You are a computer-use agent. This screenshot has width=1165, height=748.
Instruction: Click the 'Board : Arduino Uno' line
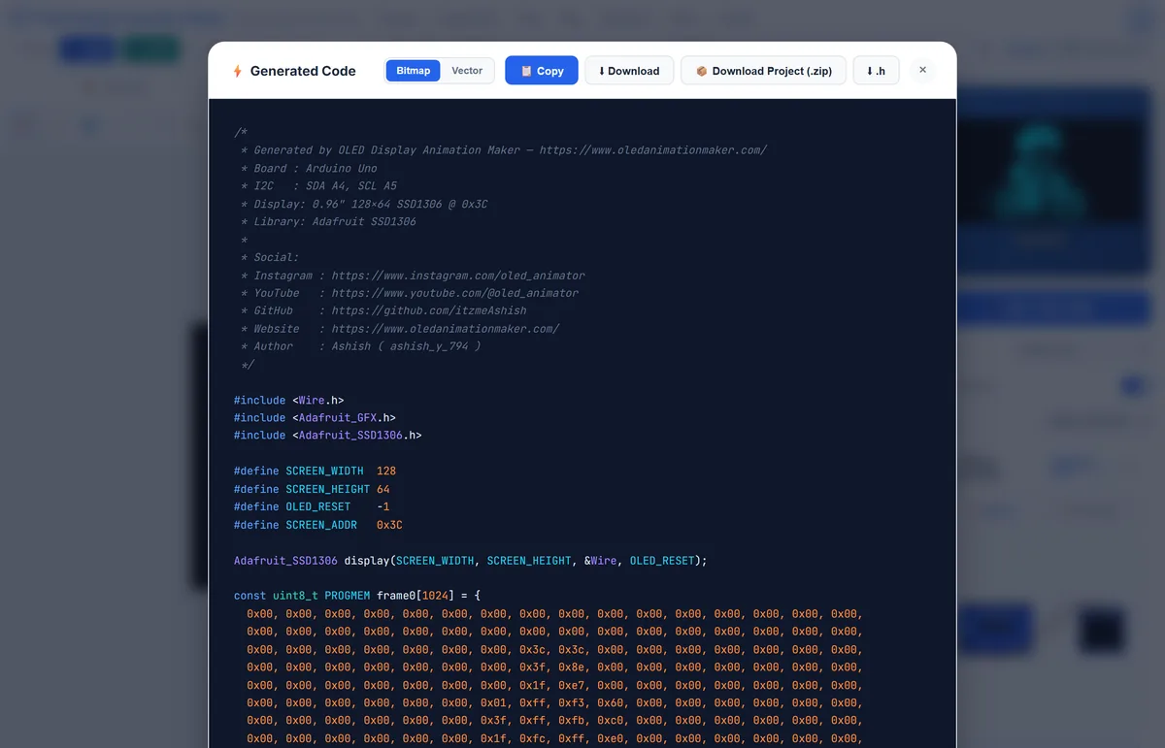(309, 168)
